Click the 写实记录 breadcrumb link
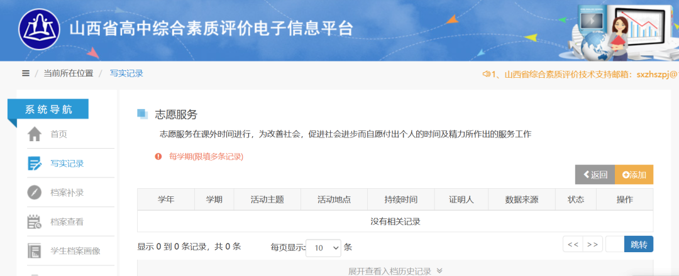Viewport: 679px width, 276px height. pos(126,73)
